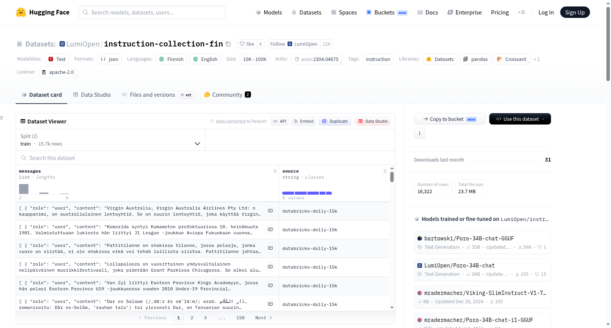Open the arxiv:2304.04675 paper tag
The image size is (611, 328).
[317, 59]
